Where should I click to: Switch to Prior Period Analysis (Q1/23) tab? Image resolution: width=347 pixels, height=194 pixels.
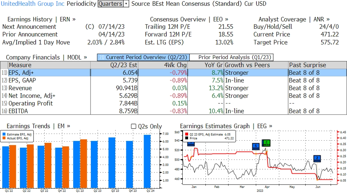[232, 57]
